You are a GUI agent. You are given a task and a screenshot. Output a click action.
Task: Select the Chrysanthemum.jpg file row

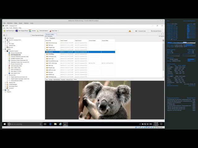(80, 61)
